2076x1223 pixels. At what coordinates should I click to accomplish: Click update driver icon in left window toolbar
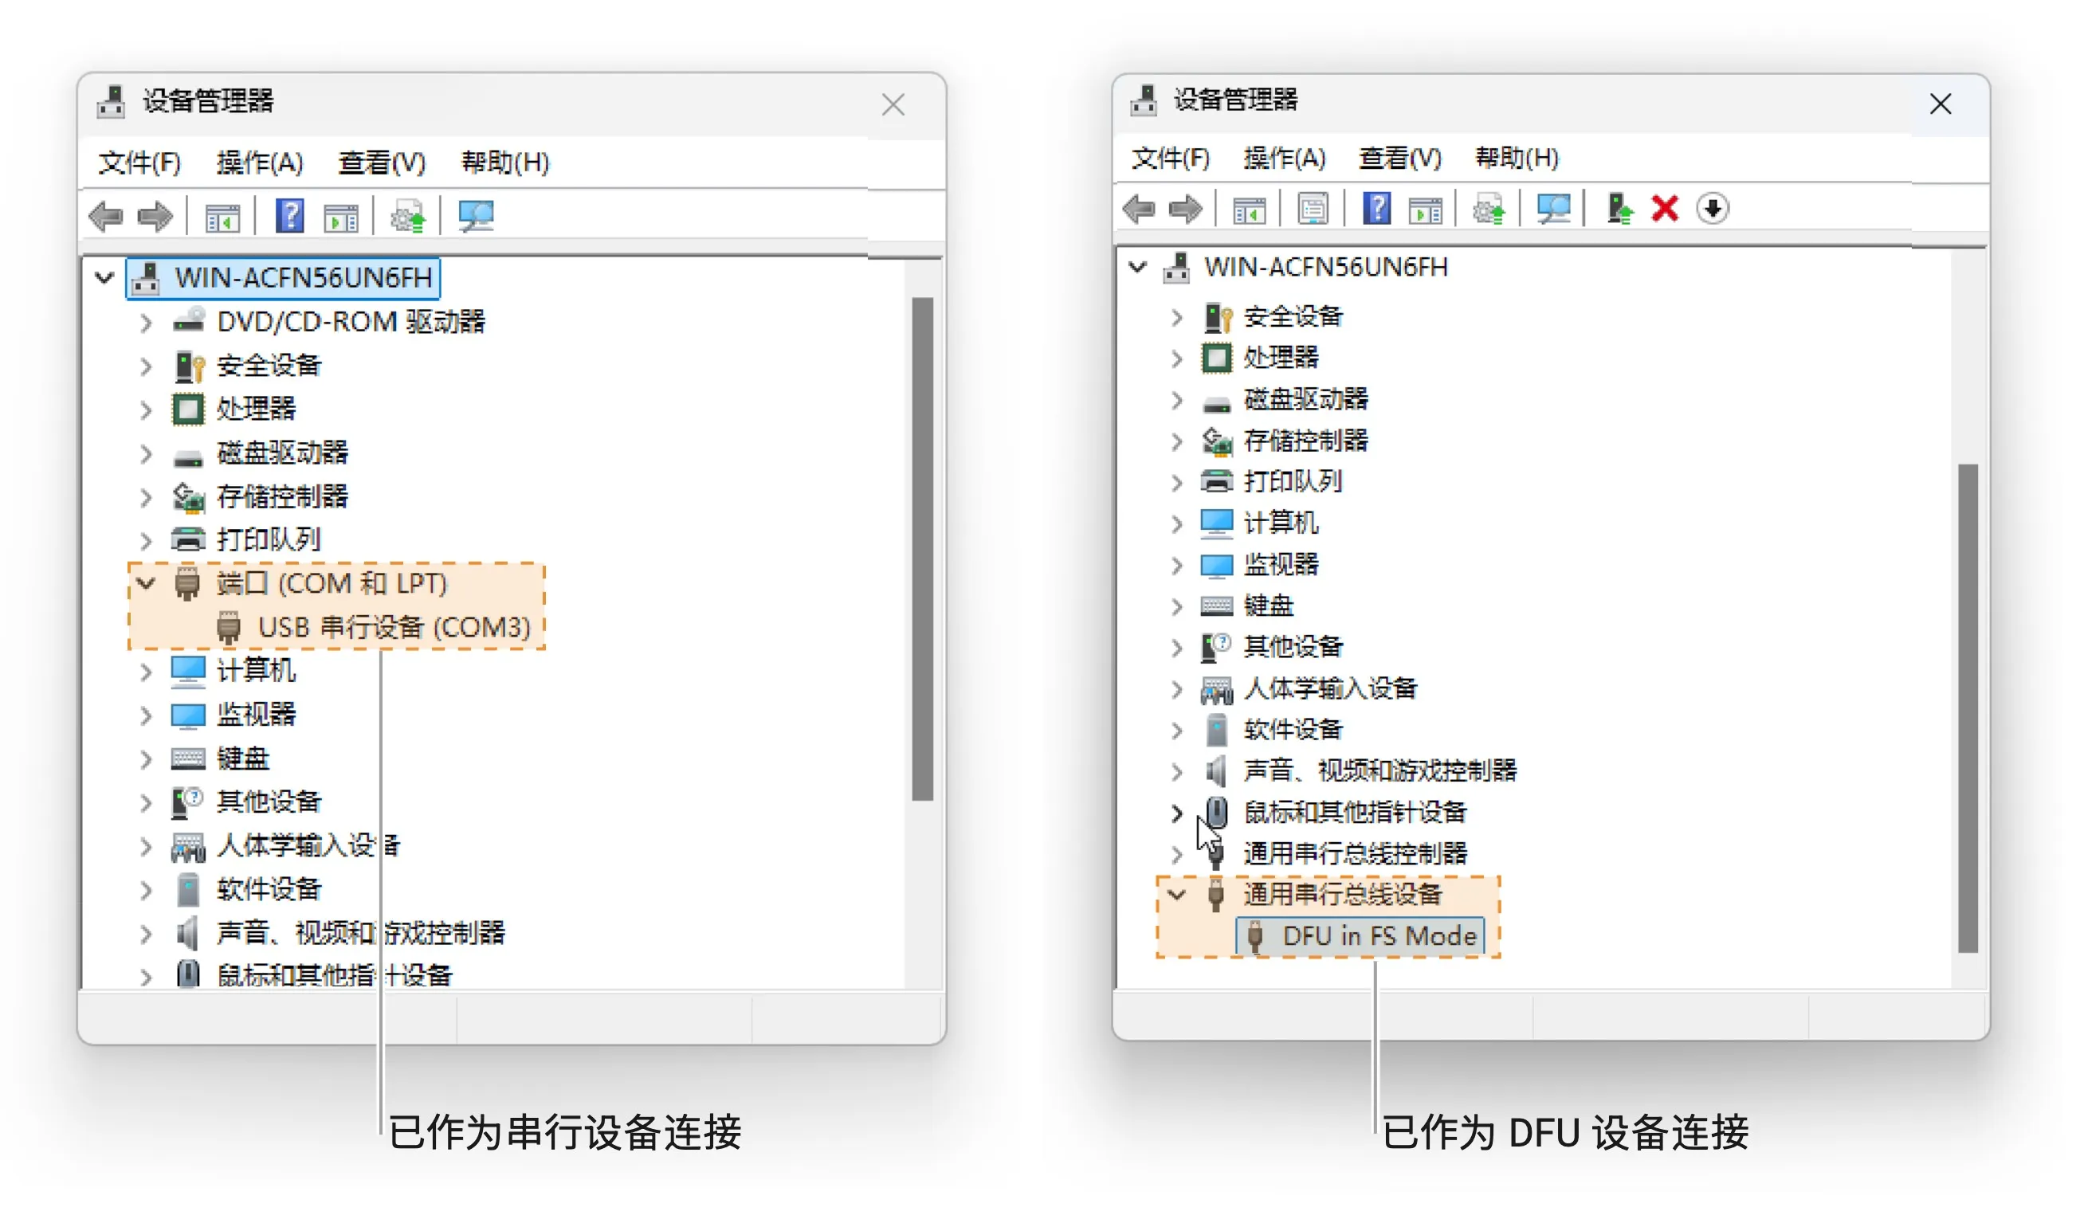pyautogui.click(x=408, y=218)
